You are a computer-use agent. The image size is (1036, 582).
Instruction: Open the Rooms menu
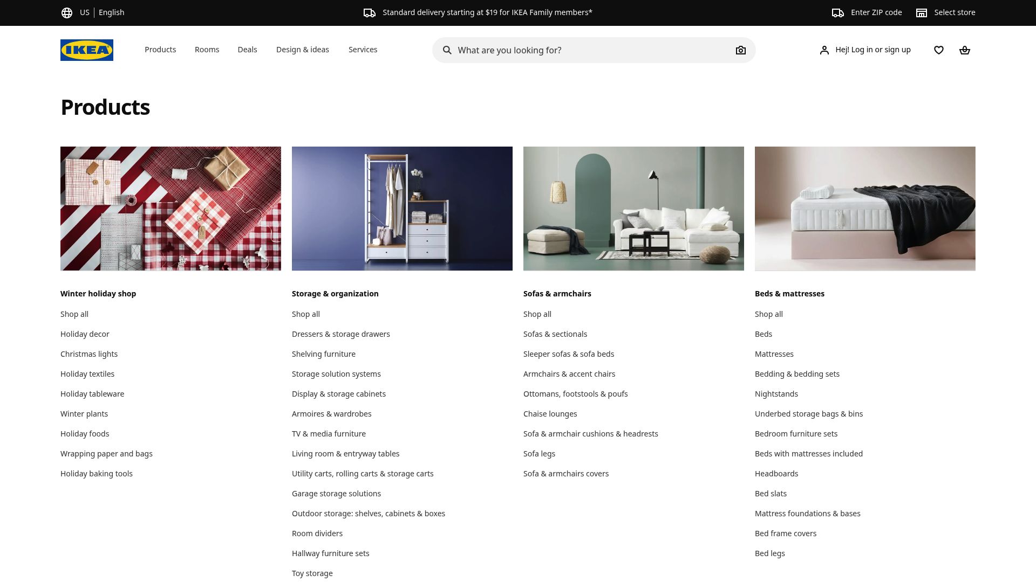click(207, 50)
